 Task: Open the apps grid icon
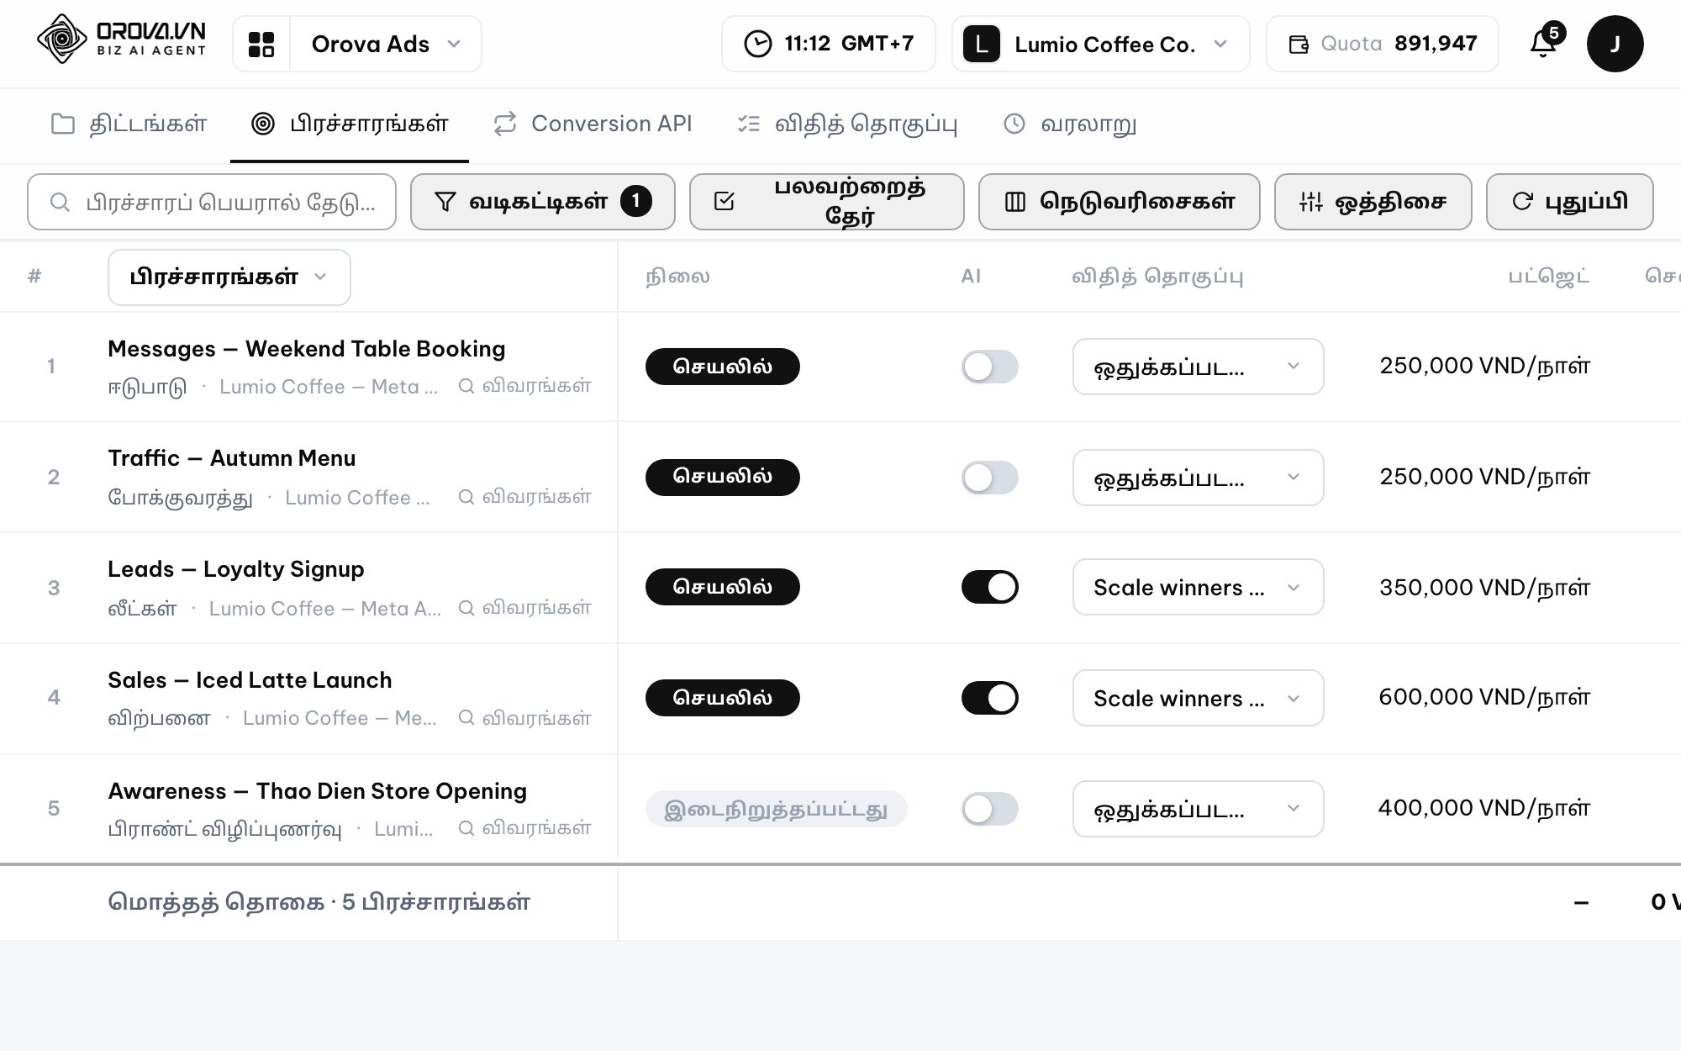[261, 44]
